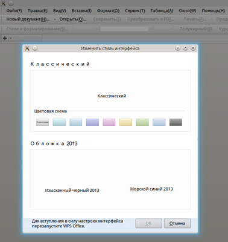Click the Отмена button

[177, 223]
